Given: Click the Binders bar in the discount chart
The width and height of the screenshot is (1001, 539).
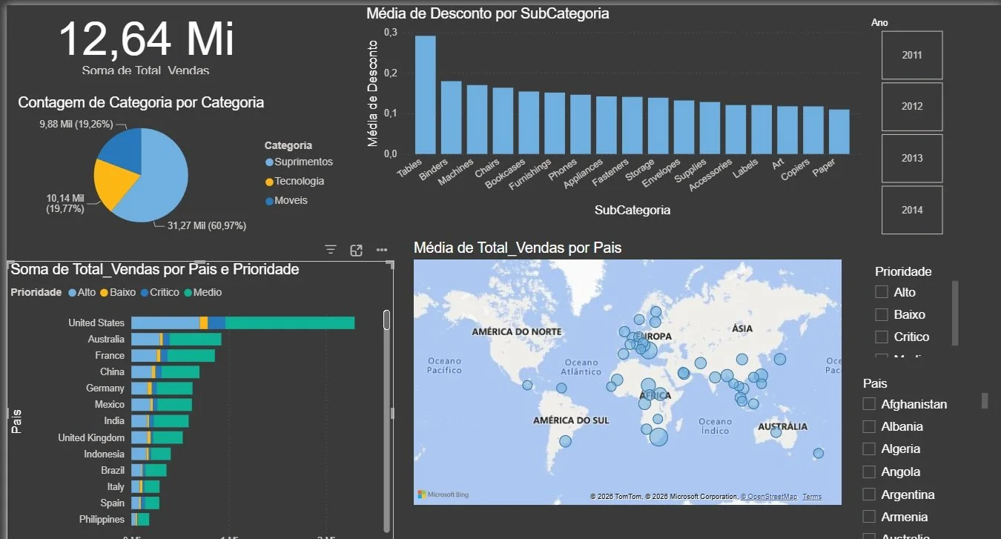Looking at the screenshot, I should click(x=451, y=118).
